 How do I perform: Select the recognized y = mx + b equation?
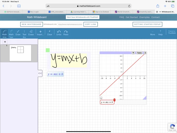pyautogui.click(x=55, y=74)
